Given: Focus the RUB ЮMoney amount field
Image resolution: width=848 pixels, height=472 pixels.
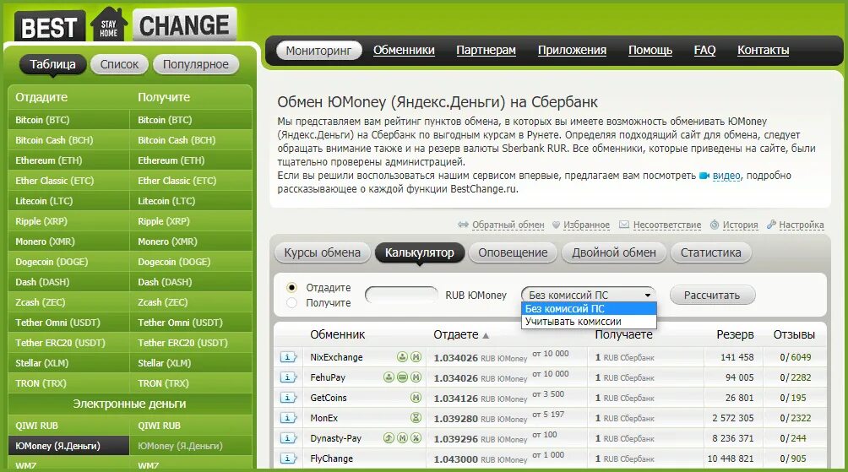Looking at the screenshot, I should (x=401, y=296).
